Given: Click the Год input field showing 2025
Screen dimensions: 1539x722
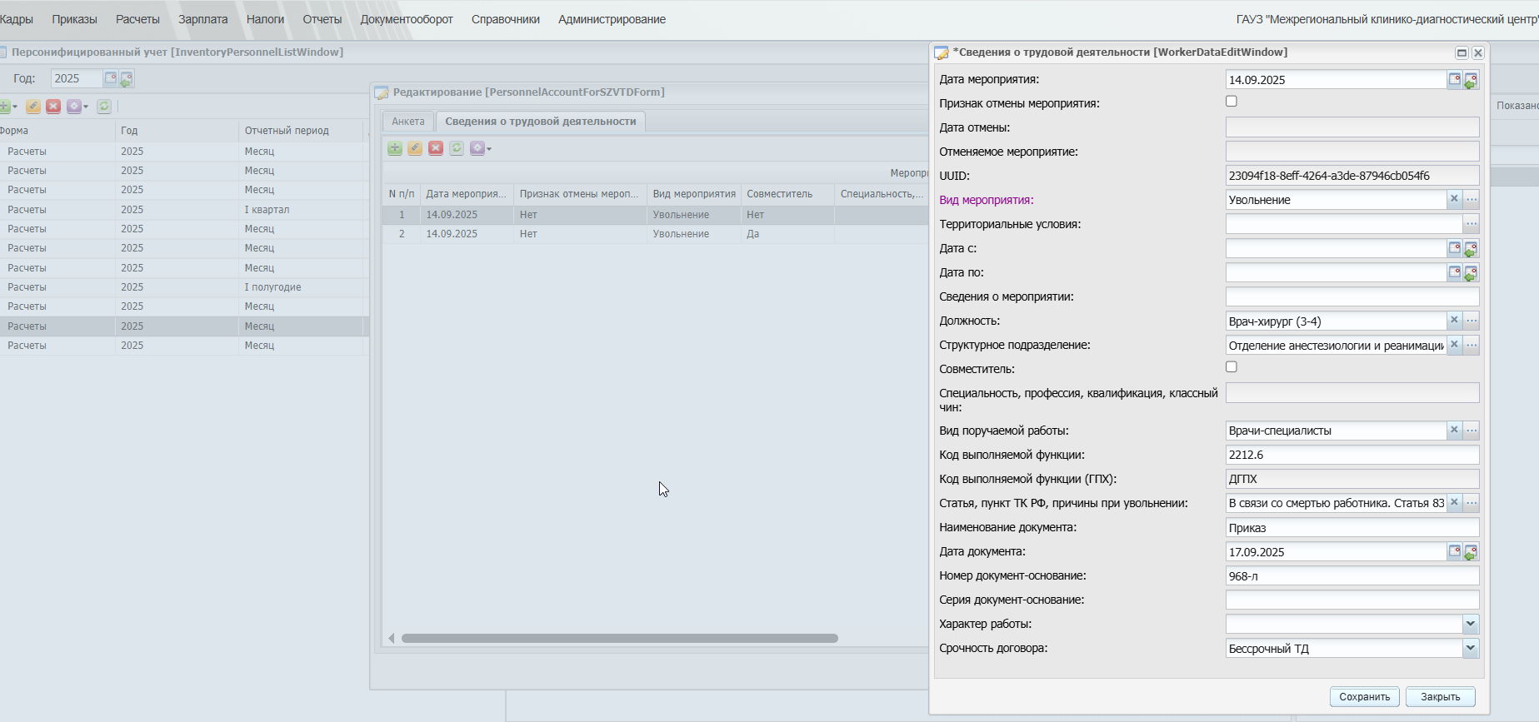Looking at the screenshot, I should pyautogui.click(x=77, y=78).
